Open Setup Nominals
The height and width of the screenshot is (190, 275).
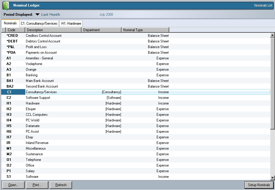[x=259, y=185]
